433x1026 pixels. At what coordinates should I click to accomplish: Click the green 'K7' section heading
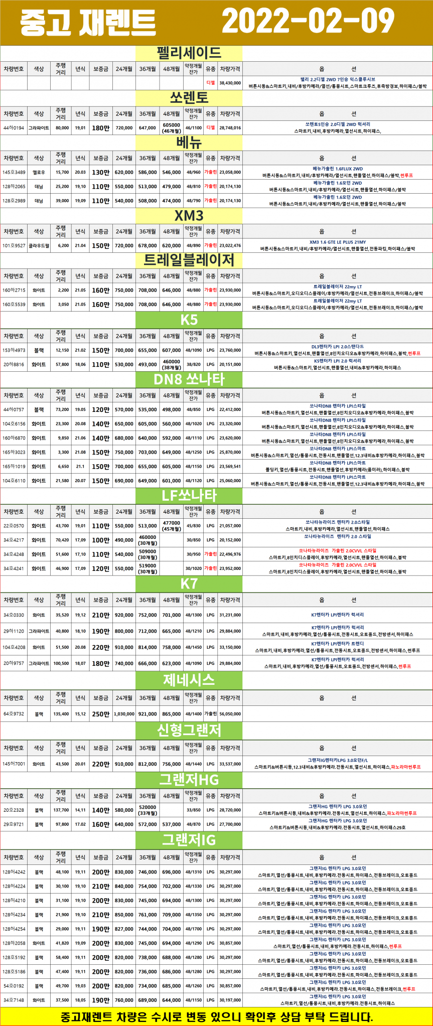tap(189, 583)
